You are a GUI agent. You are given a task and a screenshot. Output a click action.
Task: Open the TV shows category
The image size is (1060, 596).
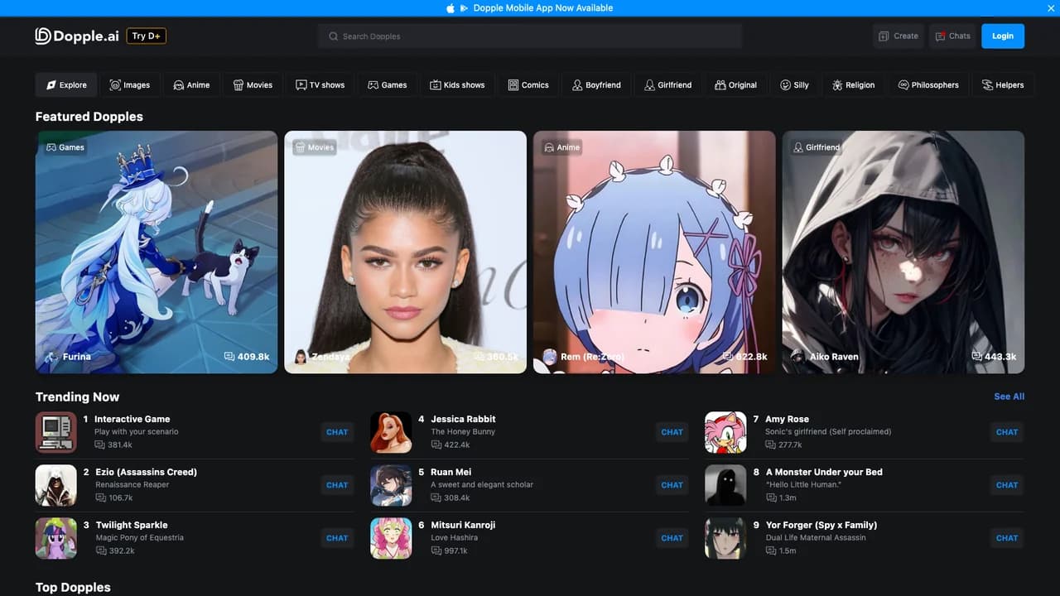click(320, 84)
